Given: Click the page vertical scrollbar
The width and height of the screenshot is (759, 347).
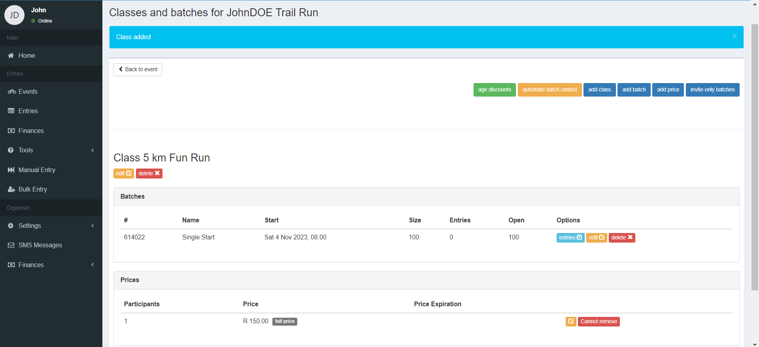Looking at the screenshot, I should [x=755, y=157].
